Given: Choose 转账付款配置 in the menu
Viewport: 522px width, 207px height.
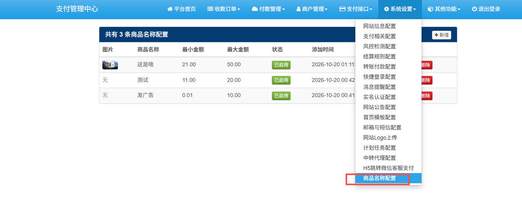Looking at the screenshot, I should (388, 67).
